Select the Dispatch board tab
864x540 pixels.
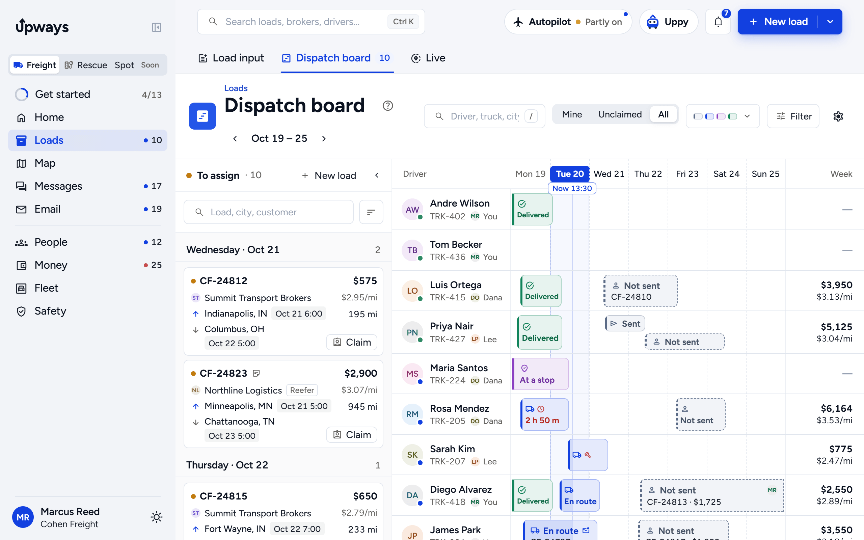point(337,58)
